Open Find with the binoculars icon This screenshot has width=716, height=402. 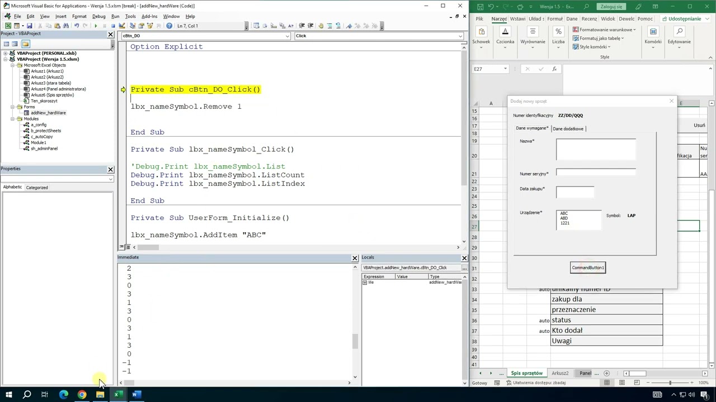[66, 26]
